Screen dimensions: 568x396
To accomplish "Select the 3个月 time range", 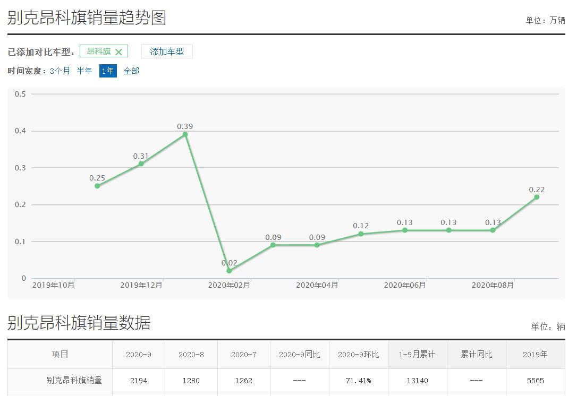I will tap(60, 71).
